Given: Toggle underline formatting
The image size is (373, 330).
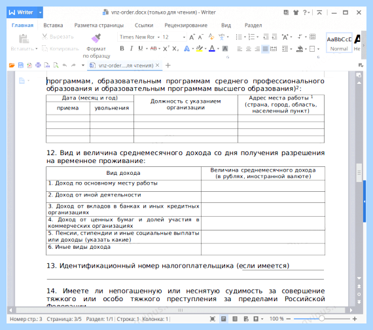Looking at the screenshot, I should click(x=141, y=48).
